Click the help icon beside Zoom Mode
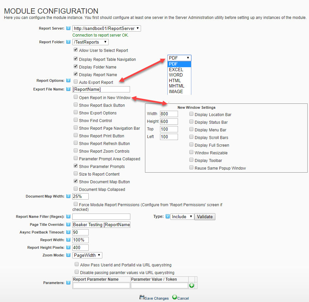This screenshot has width=309, height=302. (x=68, y=255)
